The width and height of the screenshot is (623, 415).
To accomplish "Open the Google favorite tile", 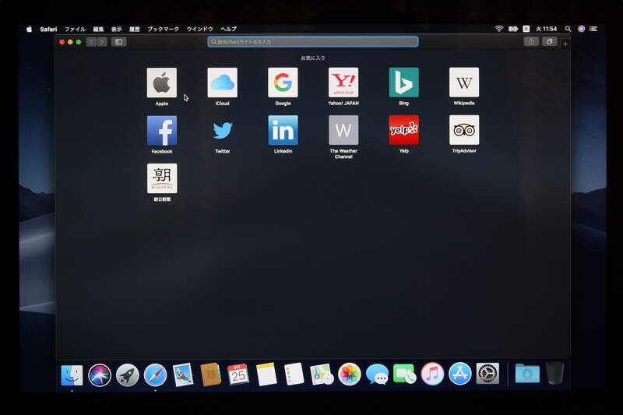I will point(283,83).
